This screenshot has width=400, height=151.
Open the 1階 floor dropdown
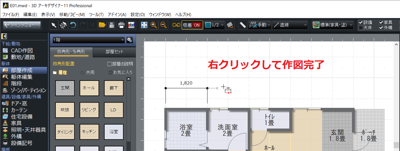pyautogui.click(x=88, y=40)
